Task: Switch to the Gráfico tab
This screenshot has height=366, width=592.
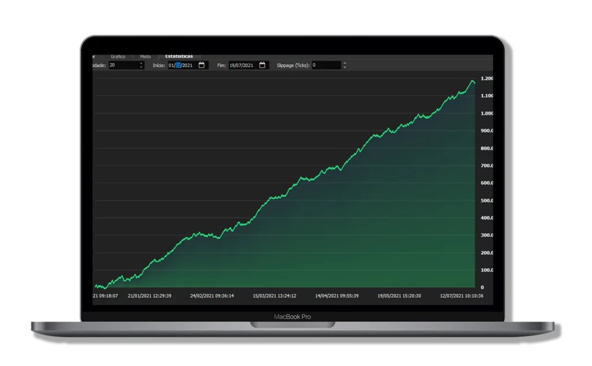Action: [x=118, y=57]
